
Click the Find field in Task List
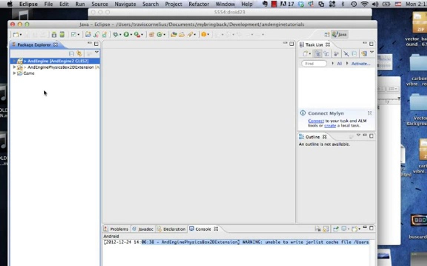(314, 64)
